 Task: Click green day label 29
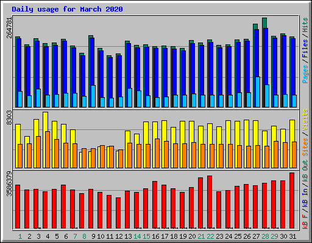274,236
